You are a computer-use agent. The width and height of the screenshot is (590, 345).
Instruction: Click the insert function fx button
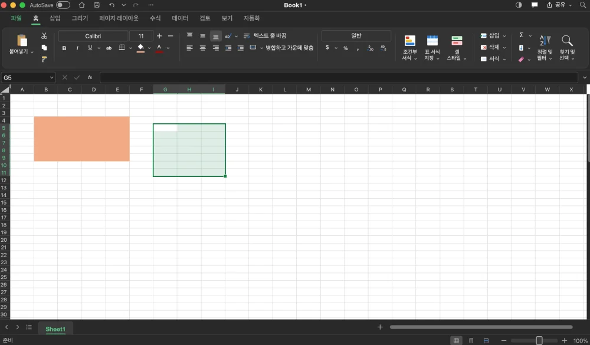[90, 77]
